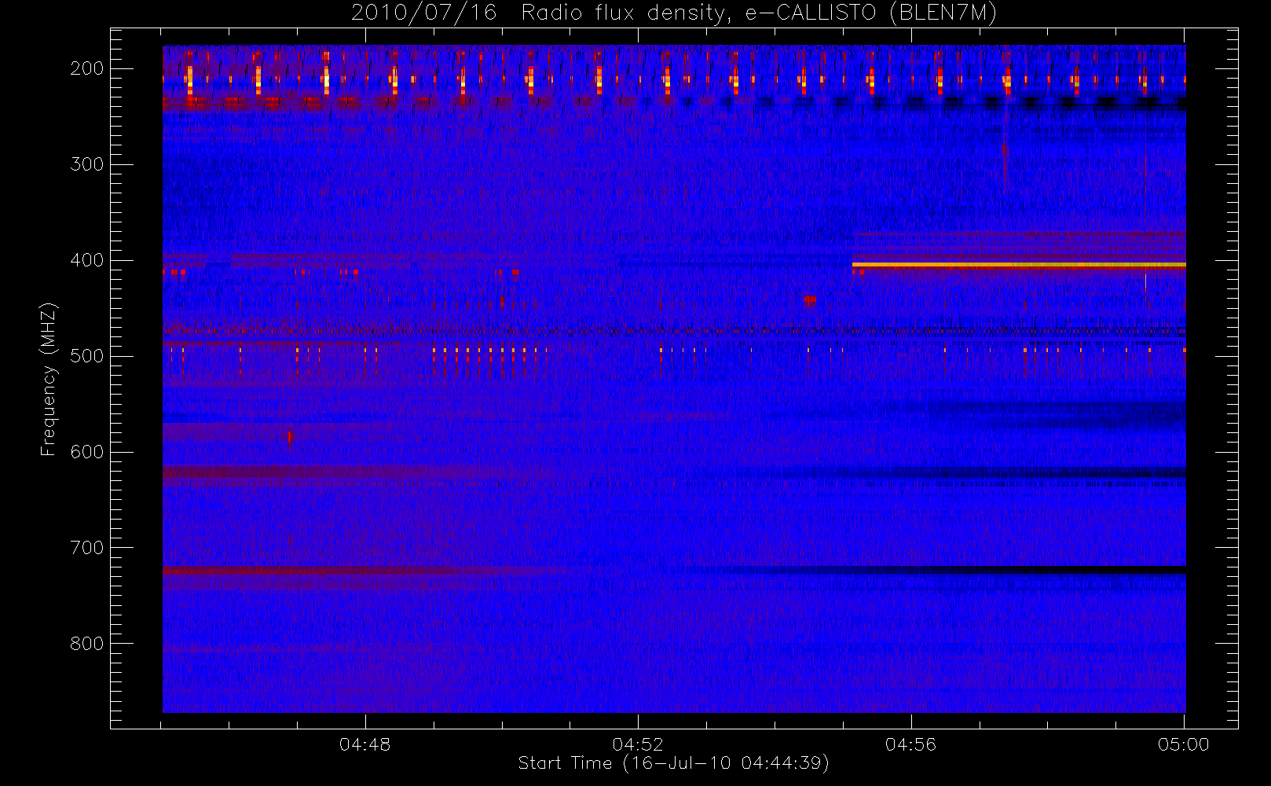Click the 700 frequency tick label

pos(87,548)
